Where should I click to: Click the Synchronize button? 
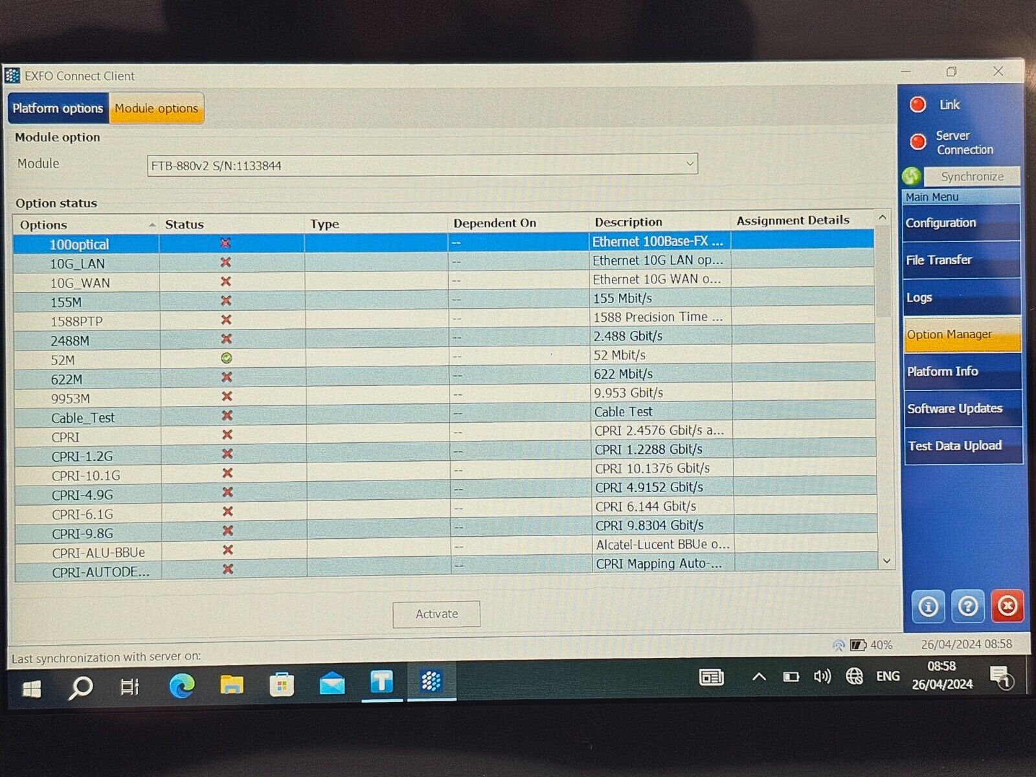tap(971, 176)
